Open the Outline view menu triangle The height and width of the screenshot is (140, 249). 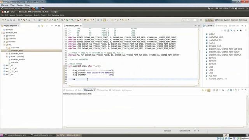pos(246,30)
